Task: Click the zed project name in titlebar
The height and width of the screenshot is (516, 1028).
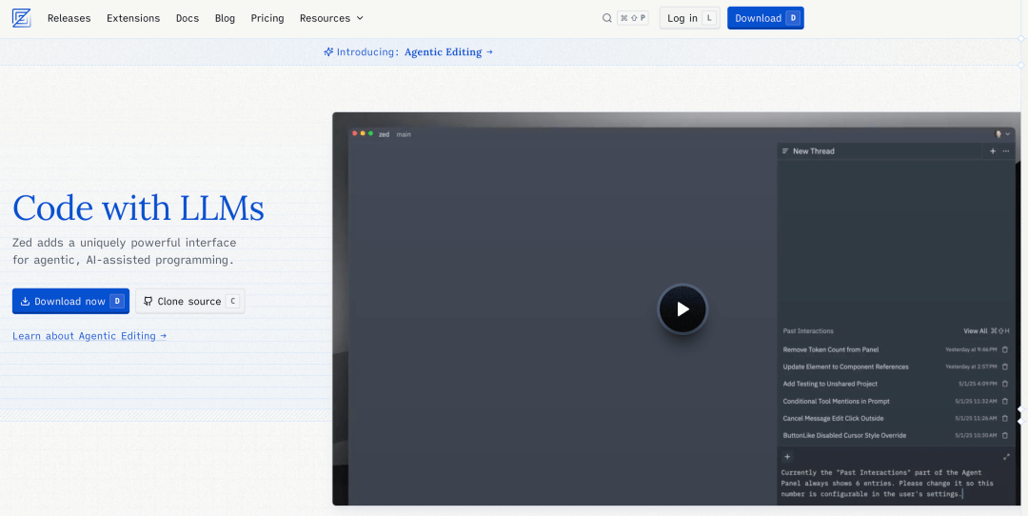Action: coord(385,134)
